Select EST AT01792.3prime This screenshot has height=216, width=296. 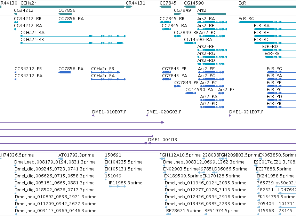(x=61, y=159)
